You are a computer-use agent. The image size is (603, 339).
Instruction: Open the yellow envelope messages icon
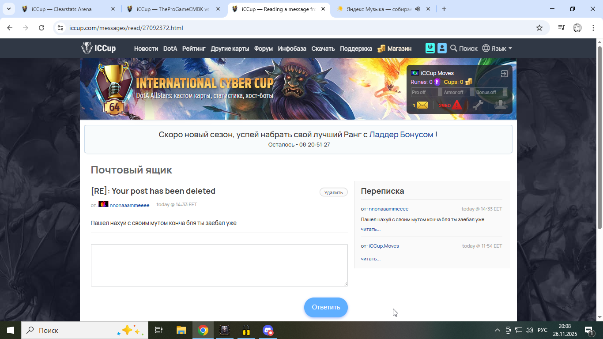click(422, 105)
